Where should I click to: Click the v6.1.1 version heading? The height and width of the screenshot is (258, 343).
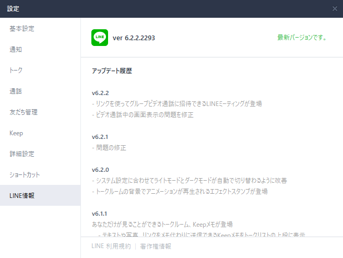[99, 214]
